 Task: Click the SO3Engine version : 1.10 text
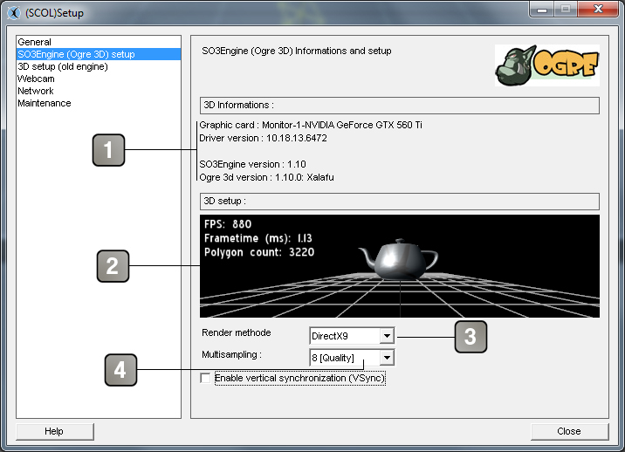coord(253,164)
